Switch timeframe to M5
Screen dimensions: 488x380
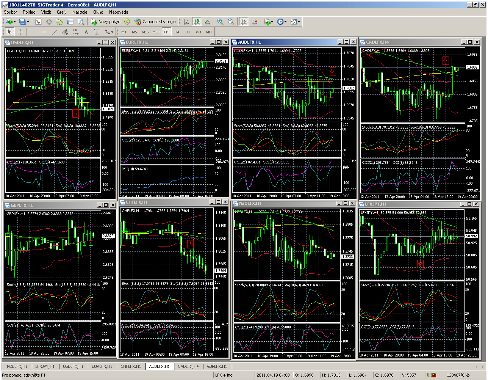click(135, 32)
